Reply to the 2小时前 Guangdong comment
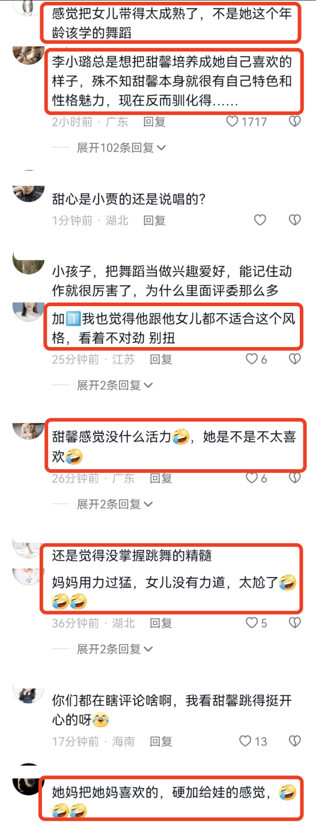 pos(154,122)
